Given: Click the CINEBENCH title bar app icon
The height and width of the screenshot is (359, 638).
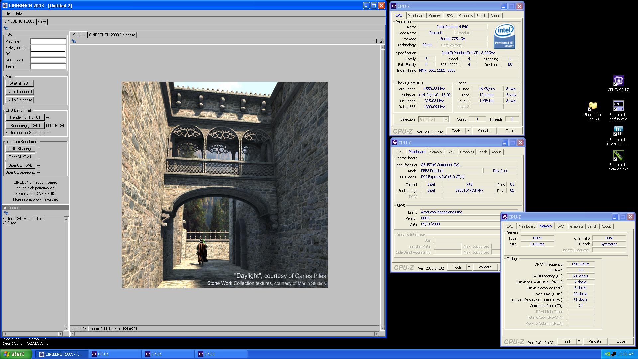Looking at the screenshot, I should pos(5,5).
